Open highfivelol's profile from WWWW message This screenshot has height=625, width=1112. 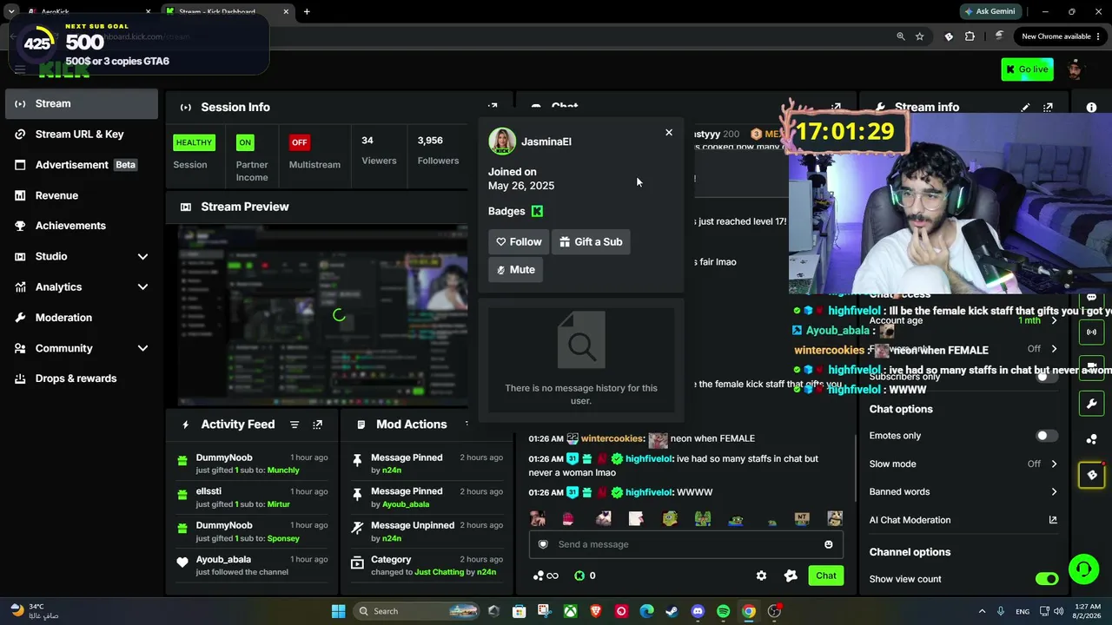click(x=648, y=492)
